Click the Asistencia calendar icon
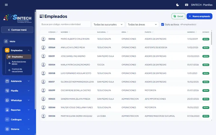 [7, 81]
